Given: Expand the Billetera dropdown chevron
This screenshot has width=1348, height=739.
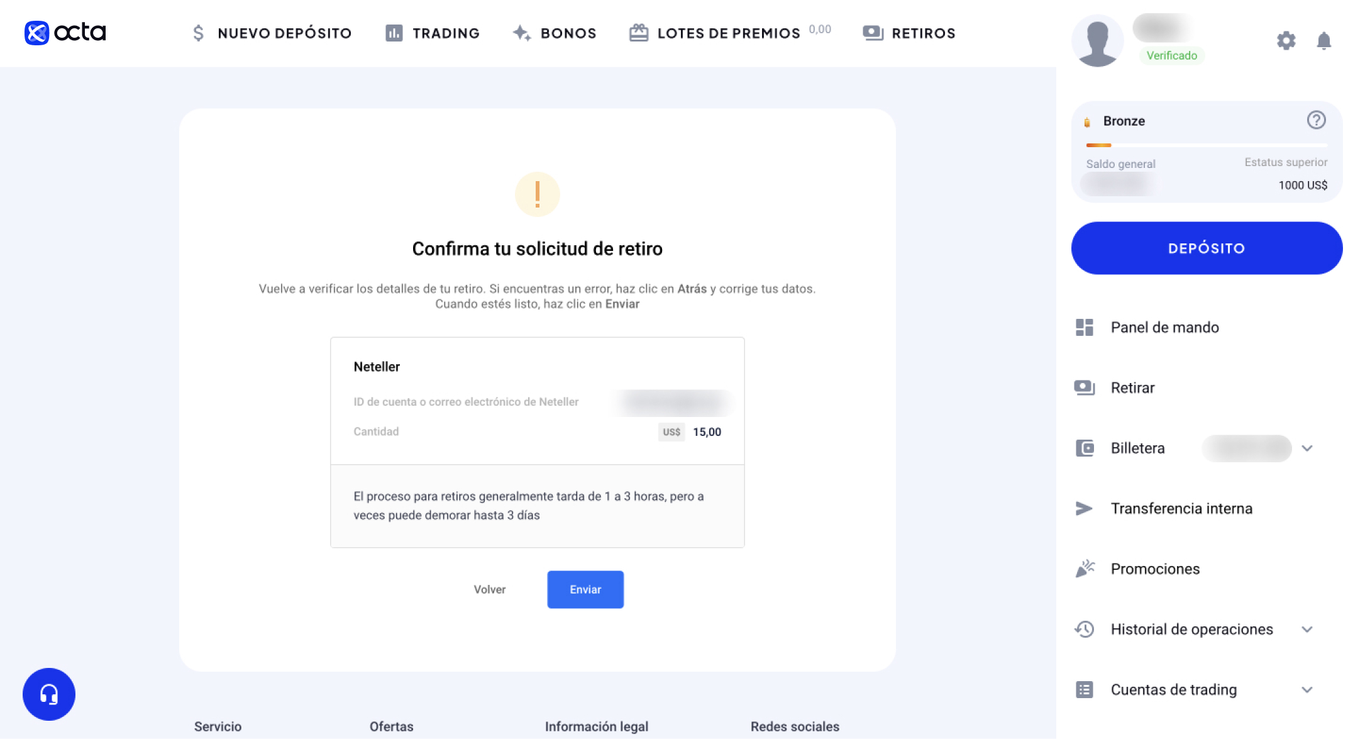Looking at the screenshot, I should (x=1307, y=448).
